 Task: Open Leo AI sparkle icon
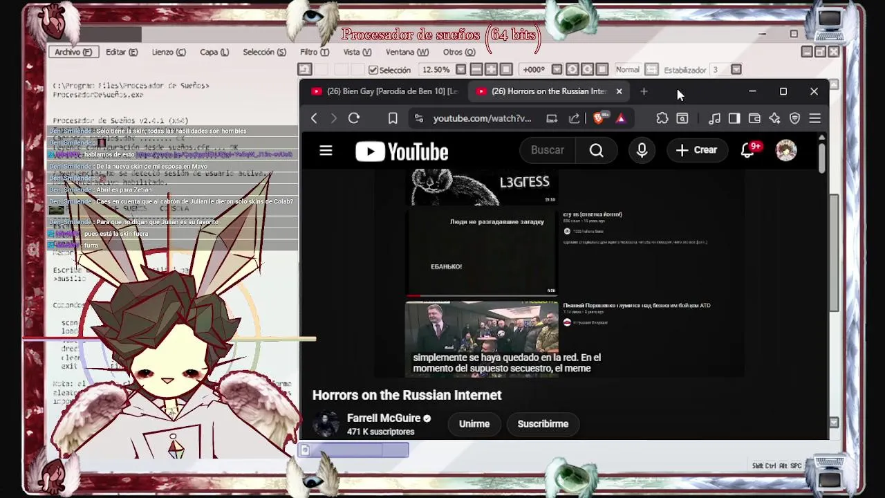coord(774,118)
